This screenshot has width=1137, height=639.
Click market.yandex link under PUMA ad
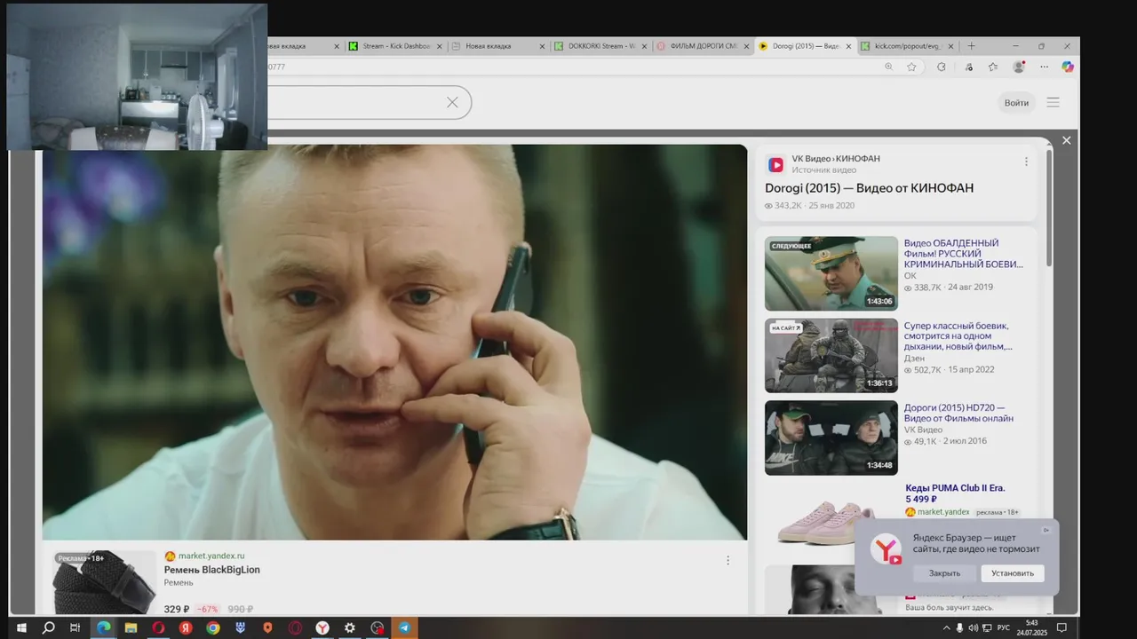(937, 512)
